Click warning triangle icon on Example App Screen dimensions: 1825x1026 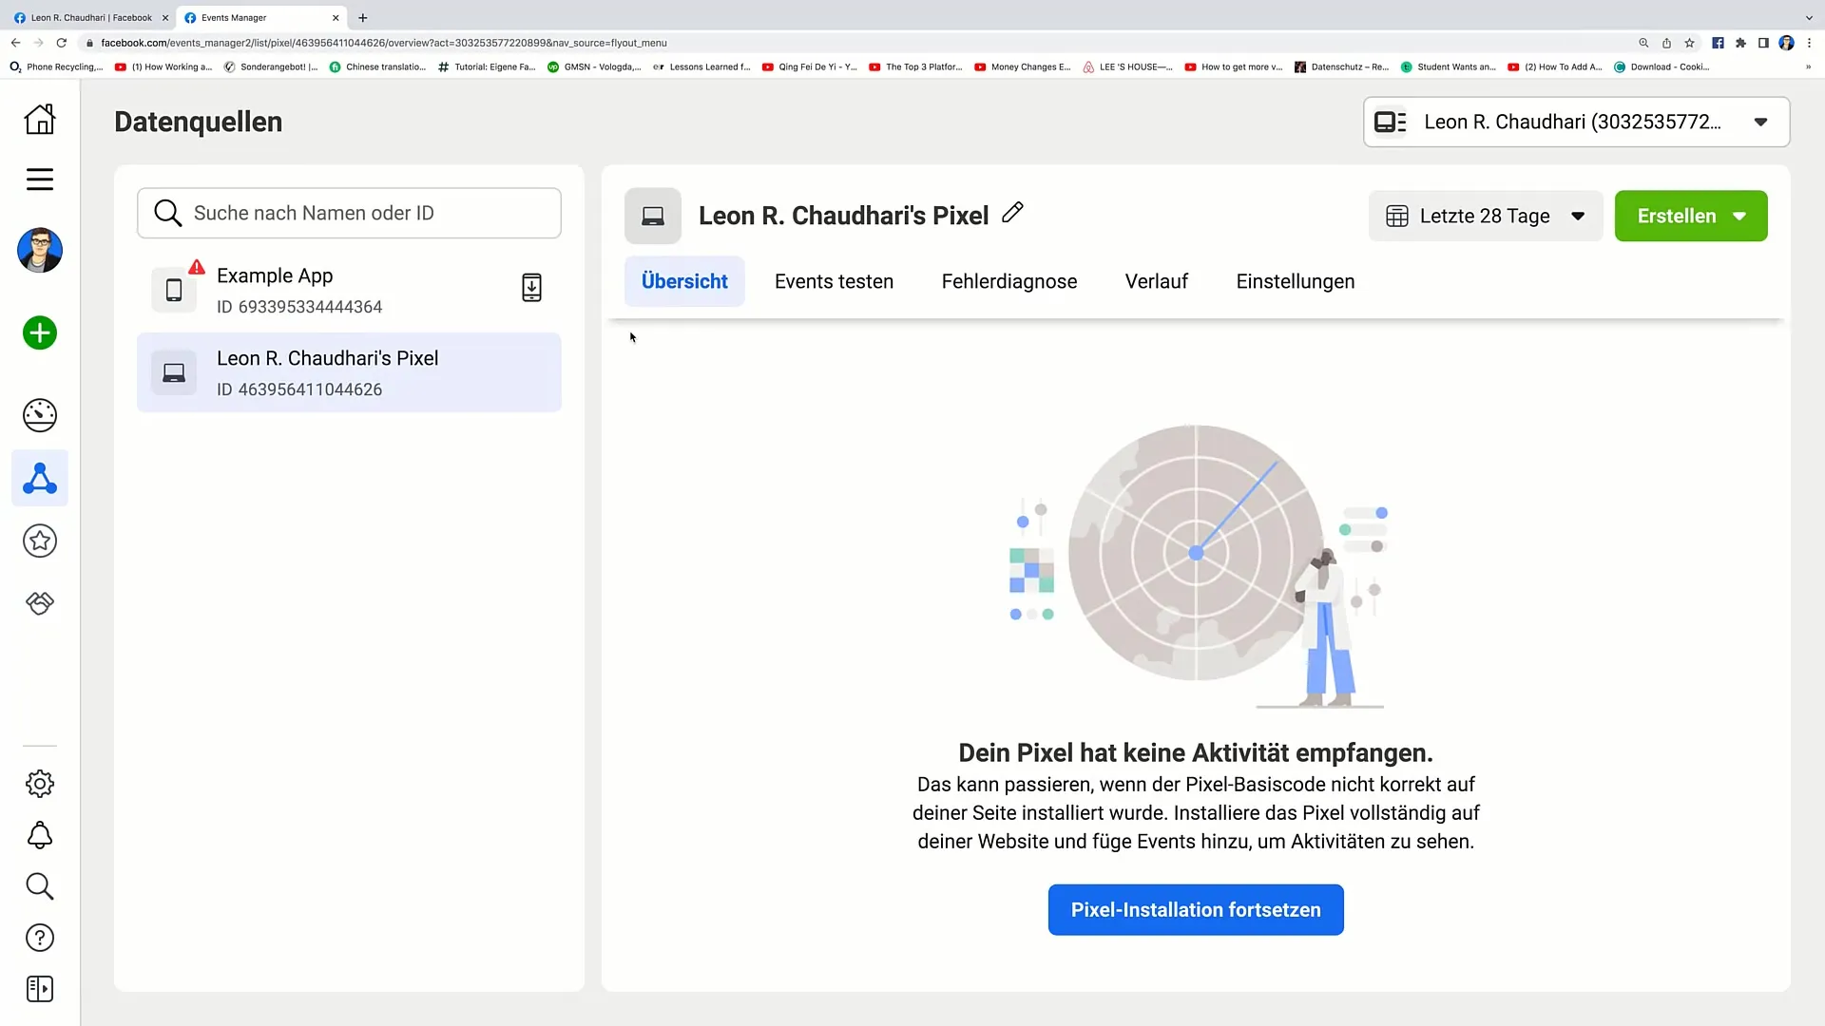coord(197,266)
